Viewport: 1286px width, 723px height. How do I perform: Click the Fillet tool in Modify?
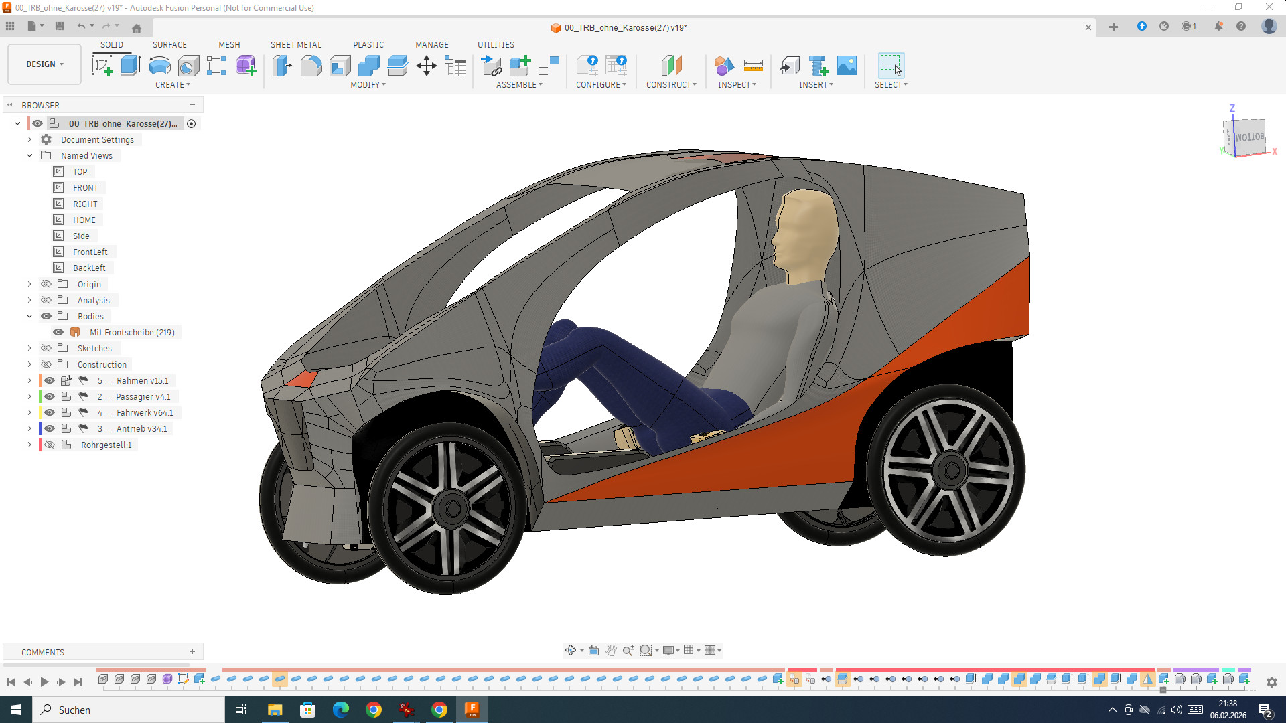[311, 66]
